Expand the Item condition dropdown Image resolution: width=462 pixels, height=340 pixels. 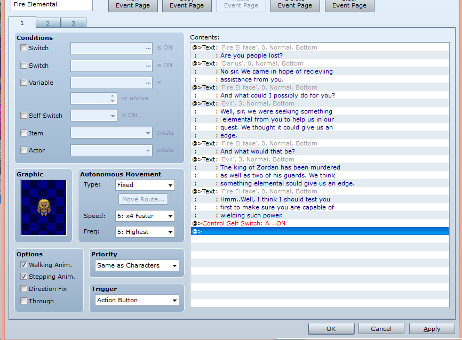(x=111, y=133)
